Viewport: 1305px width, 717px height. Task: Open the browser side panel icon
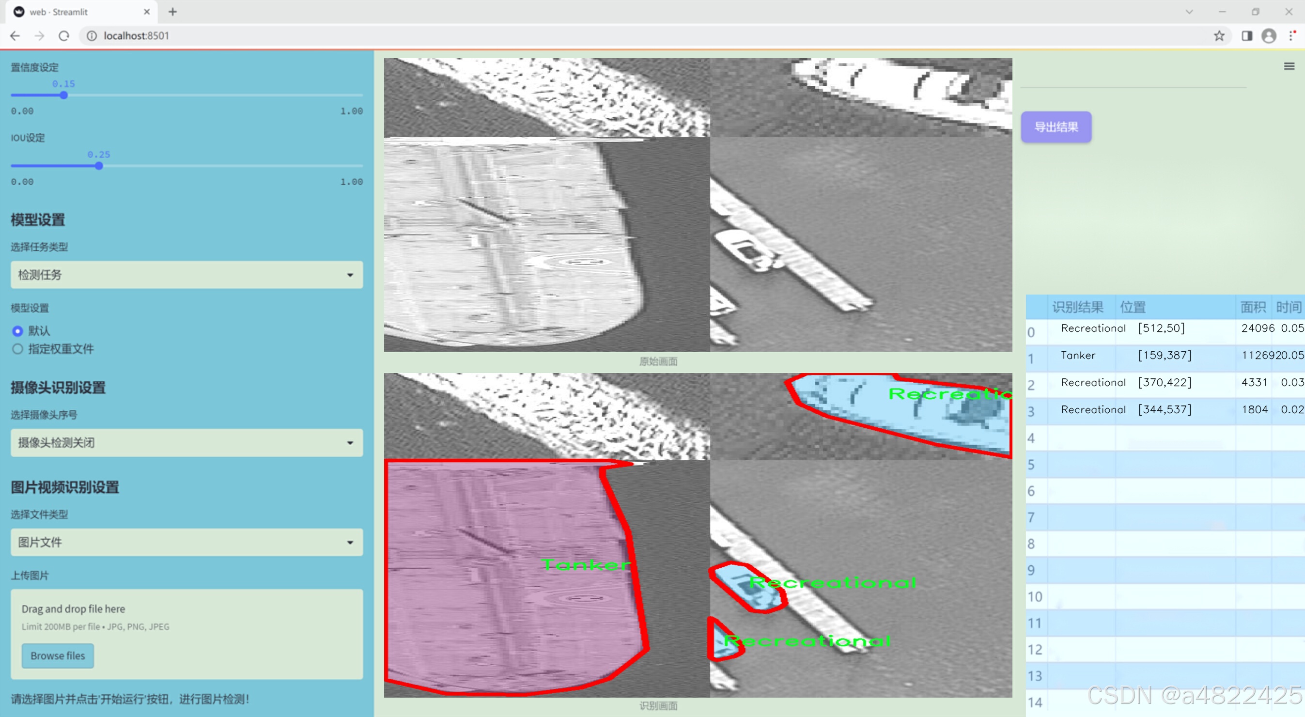click(1247, 36)
